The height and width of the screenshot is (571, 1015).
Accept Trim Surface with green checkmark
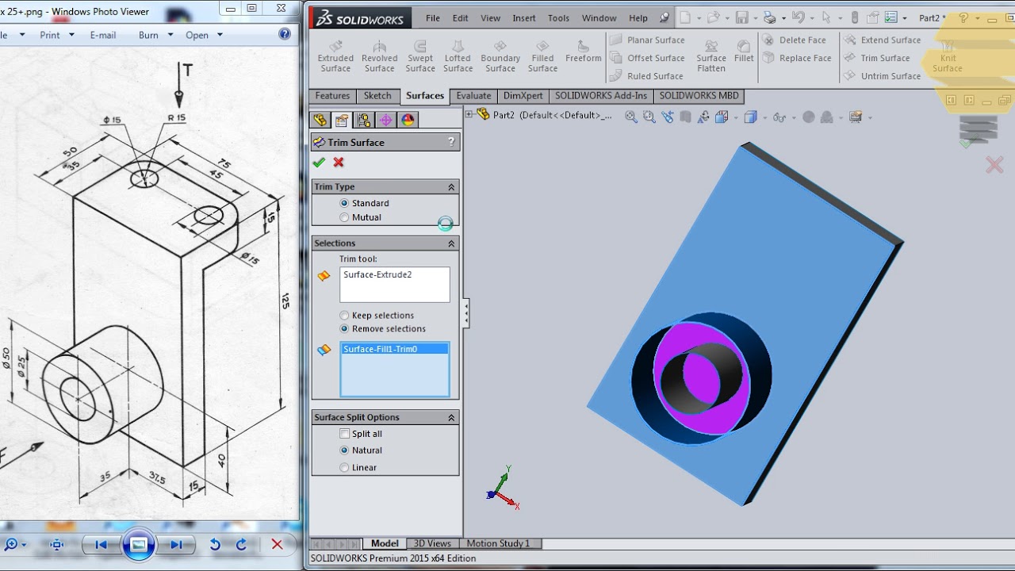click(x=319, y=163)
